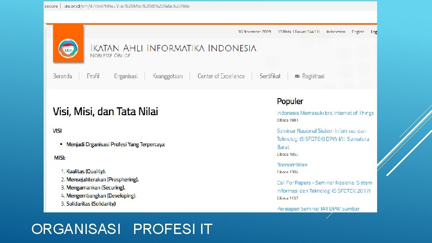Click the '16 November 2019' date text

click(255, 31)
